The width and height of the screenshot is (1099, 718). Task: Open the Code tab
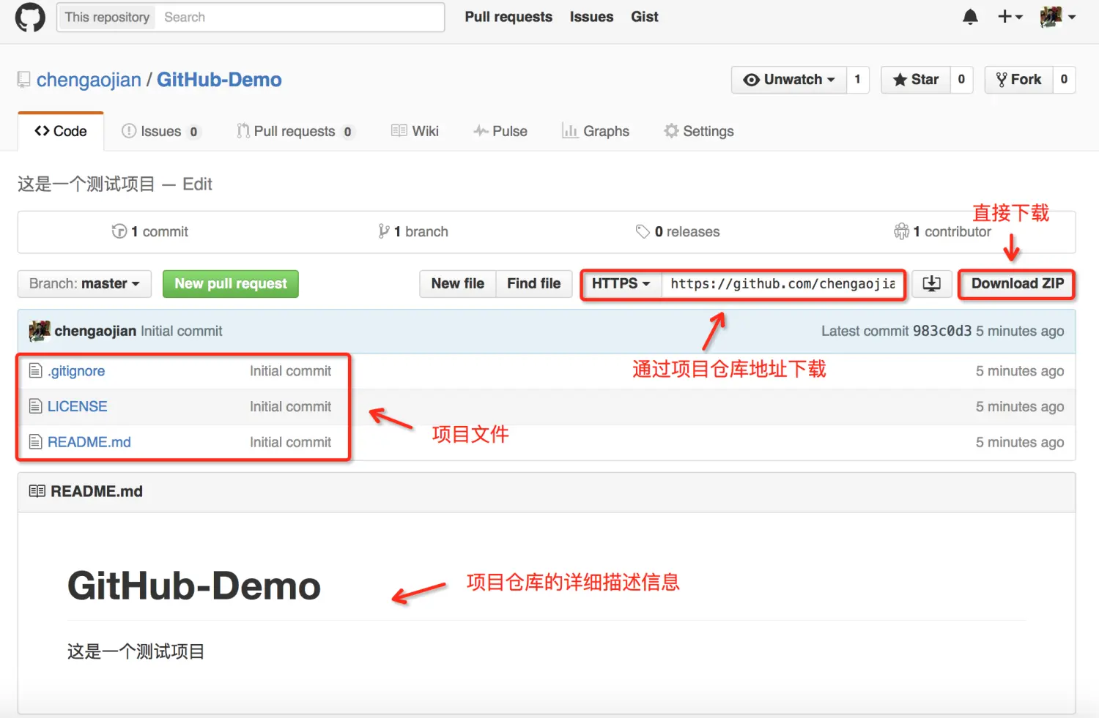(61, 131)
